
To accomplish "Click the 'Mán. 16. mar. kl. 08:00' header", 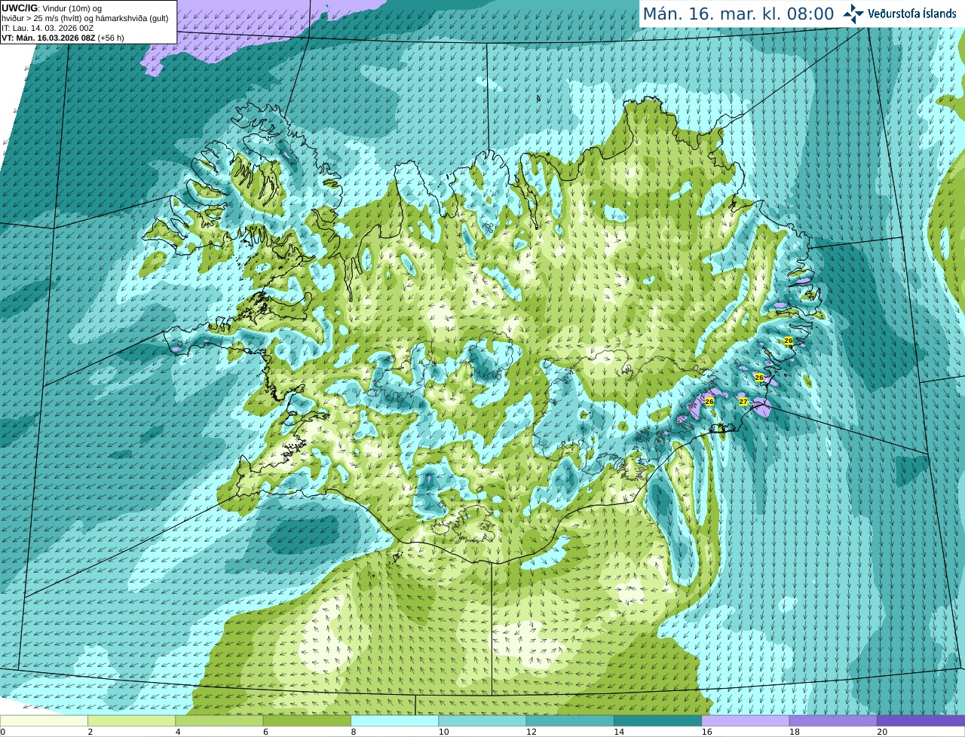I will (738, 14).
